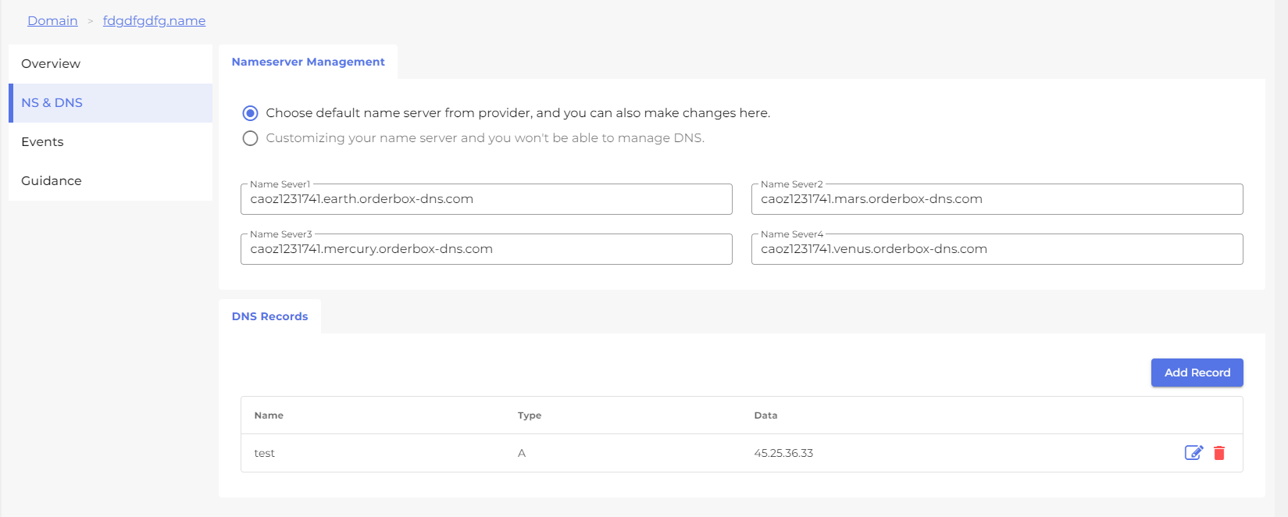Open the NS & DNS sidebar item
This screenshot has height=517, width=1288.
point(110,103)
